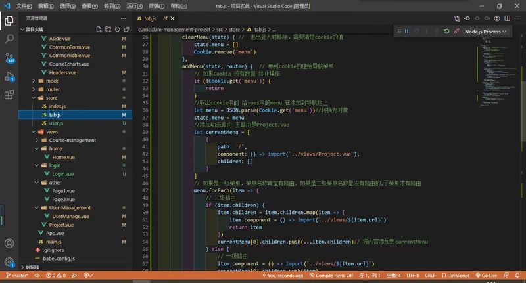Open the Search view in activity bar
Screen dimensions: 526x283
pyautogui.click(x=9, y=39)
